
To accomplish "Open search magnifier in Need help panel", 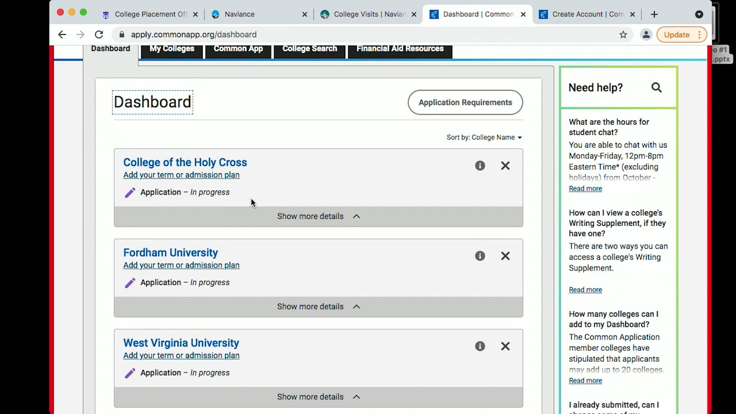I will 656,88.
